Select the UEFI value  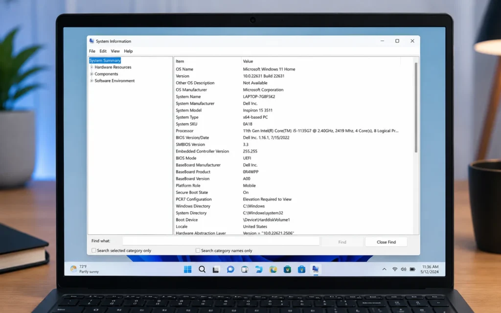coord(247,158)
